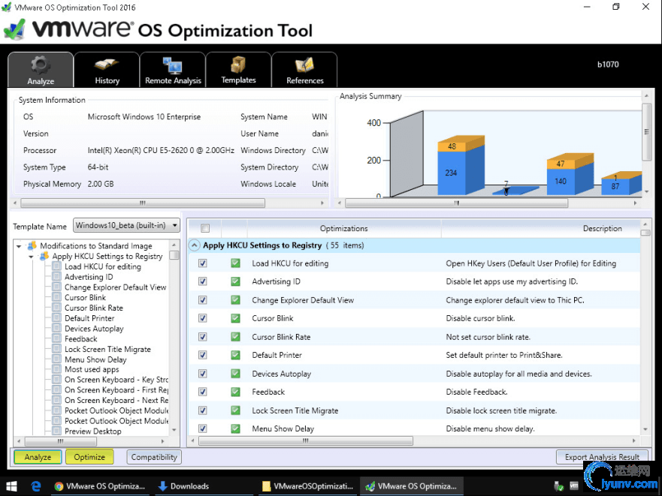Click the Description column header
This screenshot has height=496, width=662.
click(602, 228)
